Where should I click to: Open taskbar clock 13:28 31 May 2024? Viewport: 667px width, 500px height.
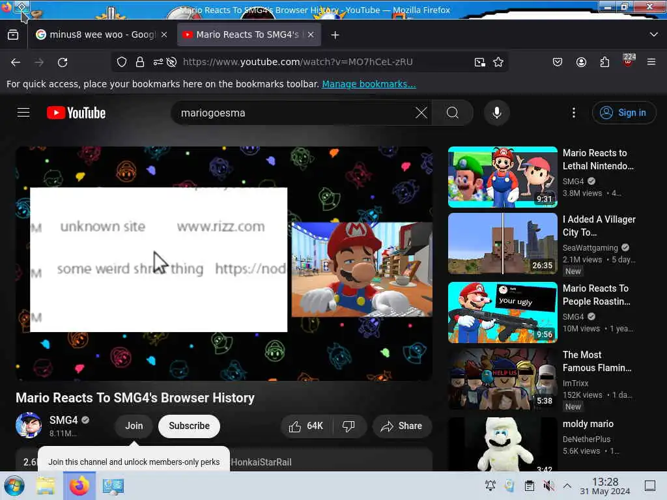coord(605,486)
